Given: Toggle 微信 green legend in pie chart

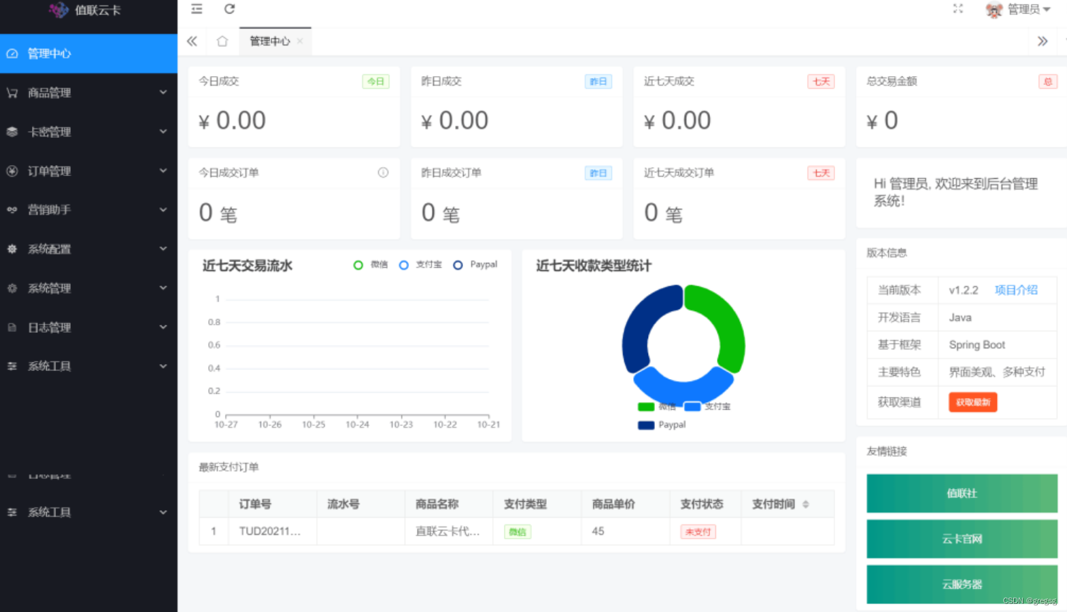Looking at the screenshot, I should 656,407.
